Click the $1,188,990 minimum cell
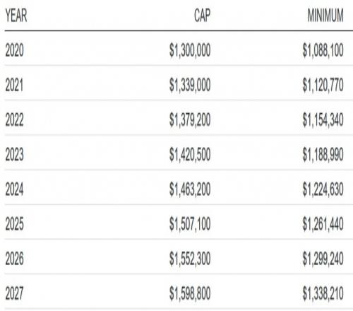Image resolution: width=353 pixels, height=311 pixels. [323, 155]
